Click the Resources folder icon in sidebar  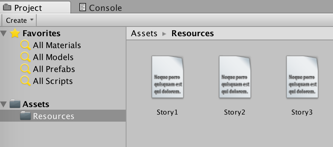[x=25, y=116]
